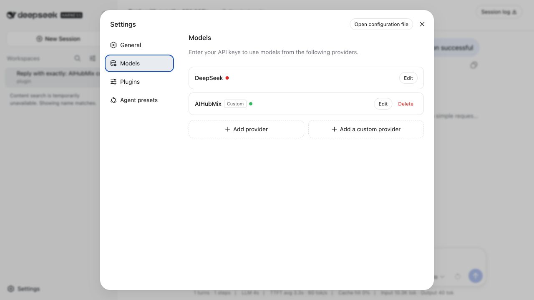This screenshot has width=534, height=300.
Task: Click the red DeepSeek status dot
Action: [227, 78]
